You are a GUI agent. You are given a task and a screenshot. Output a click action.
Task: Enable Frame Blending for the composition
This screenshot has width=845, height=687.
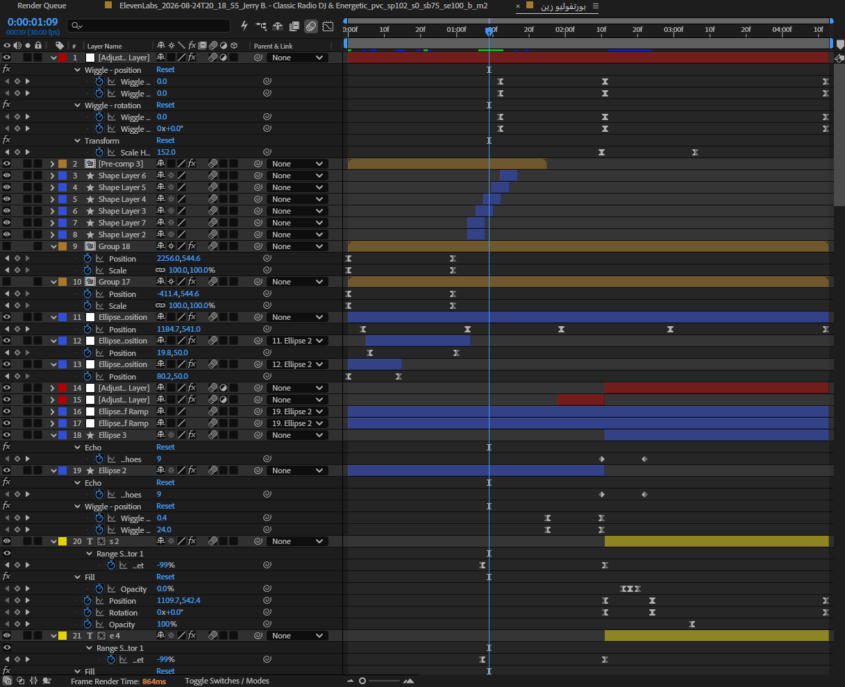pos(294,26)
